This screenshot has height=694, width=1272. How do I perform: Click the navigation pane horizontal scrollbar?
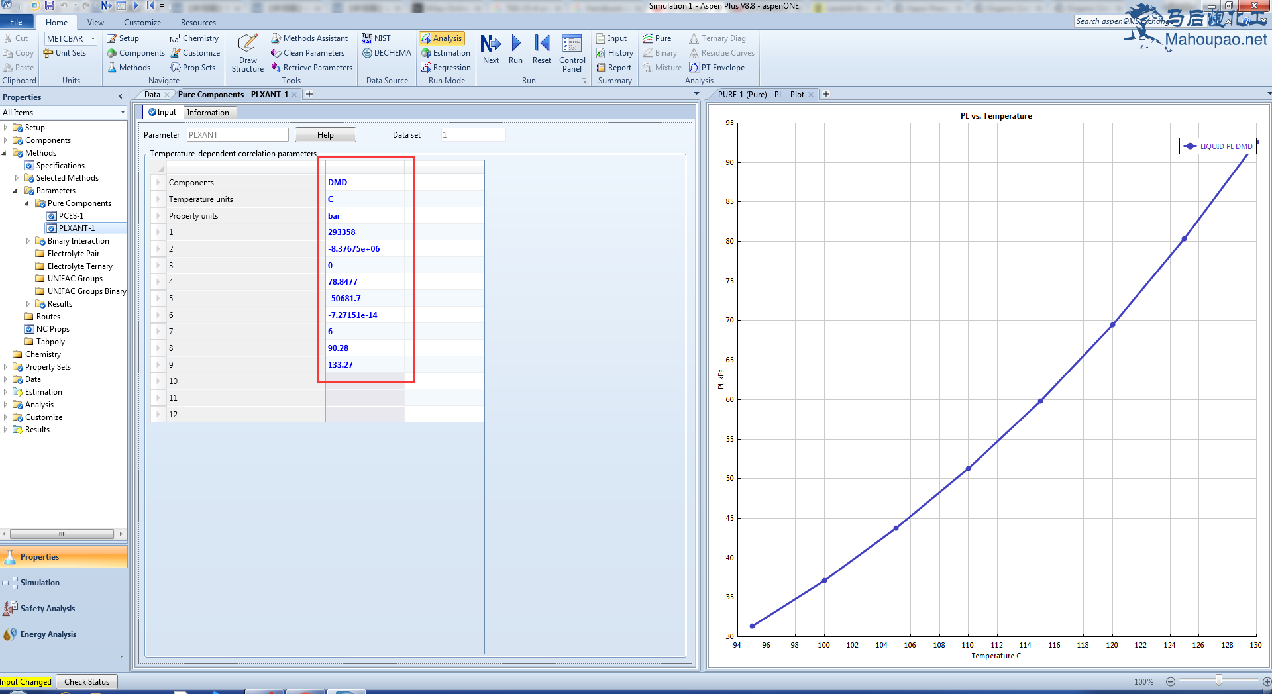pyautogui.click(x=62, y=534)
